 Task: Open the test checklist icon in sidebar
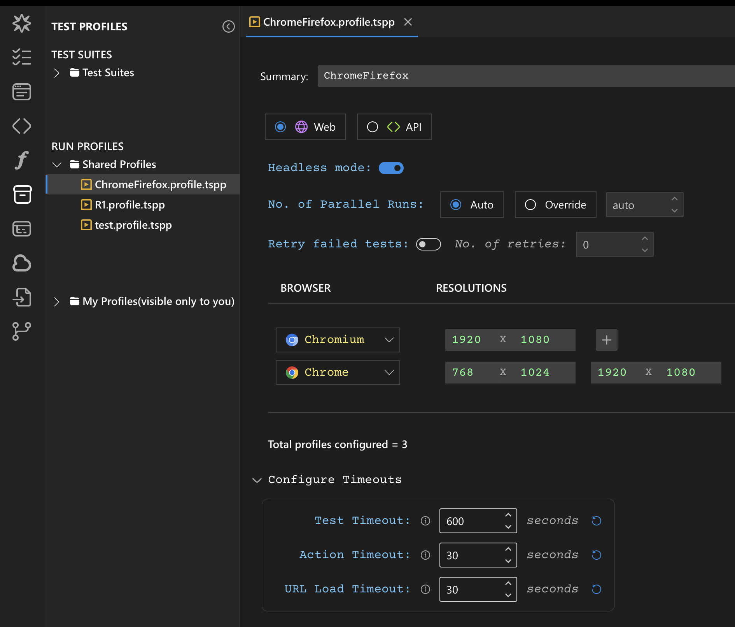[x=22, y=57]
